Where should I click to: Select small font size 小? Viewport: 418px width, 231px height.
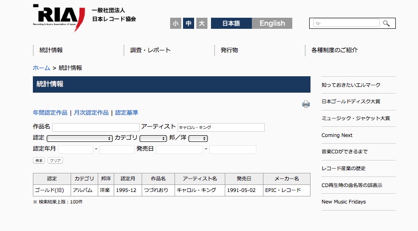coord(175,23)
